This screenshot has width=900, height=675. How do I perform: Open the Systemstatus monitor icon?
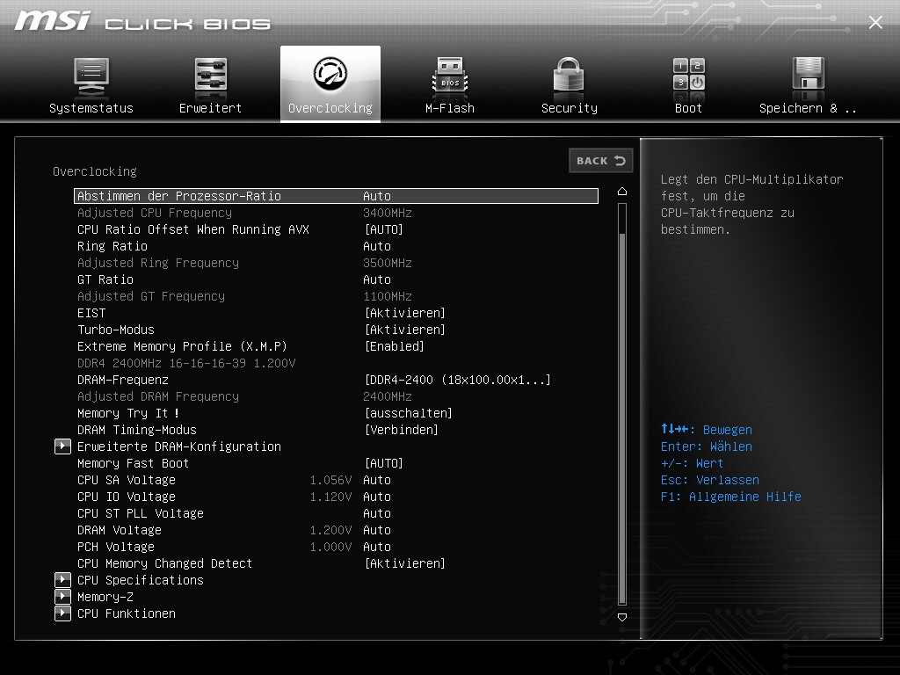coord(91,77)
